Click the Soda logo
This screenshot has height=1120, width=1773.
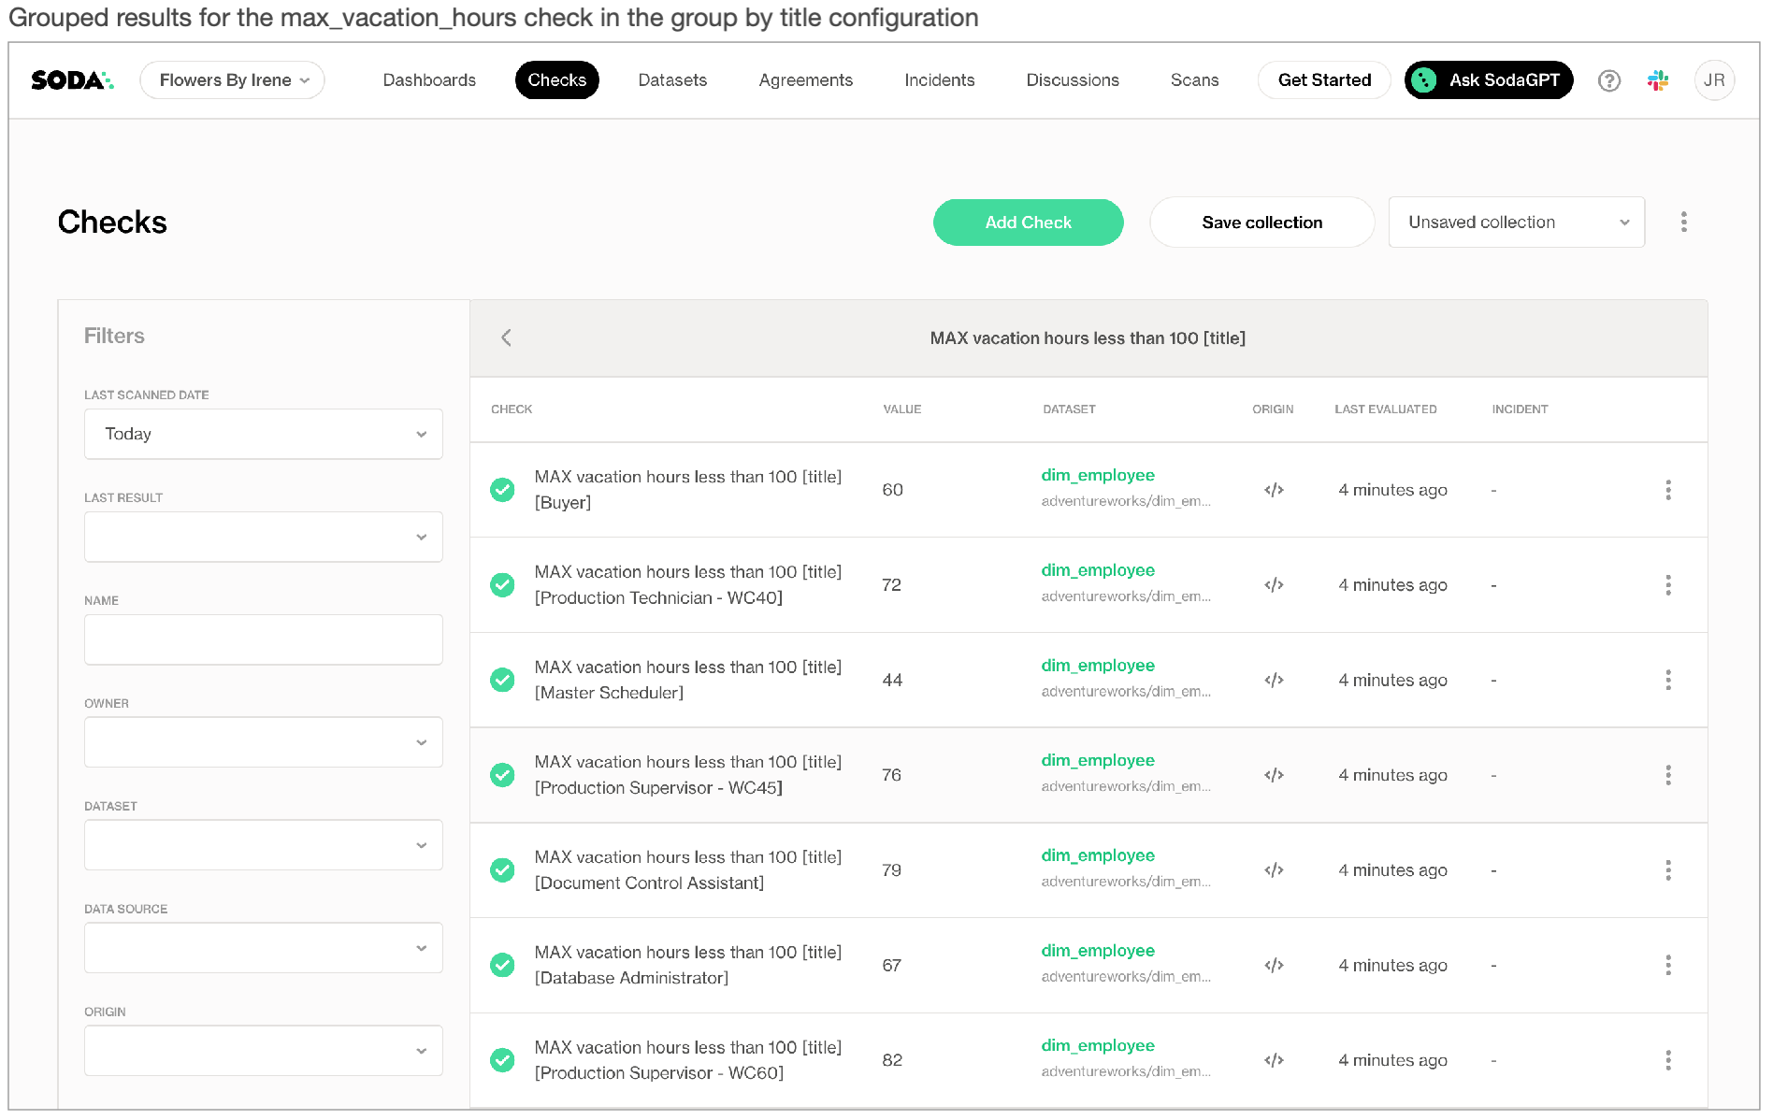click(72, 80)
